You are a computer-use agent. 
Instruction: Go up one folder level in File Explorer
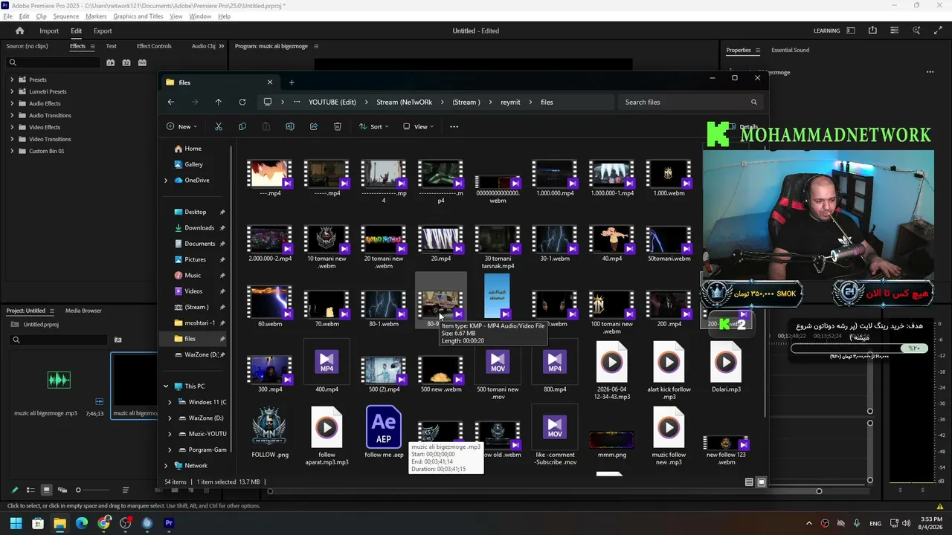218,102
